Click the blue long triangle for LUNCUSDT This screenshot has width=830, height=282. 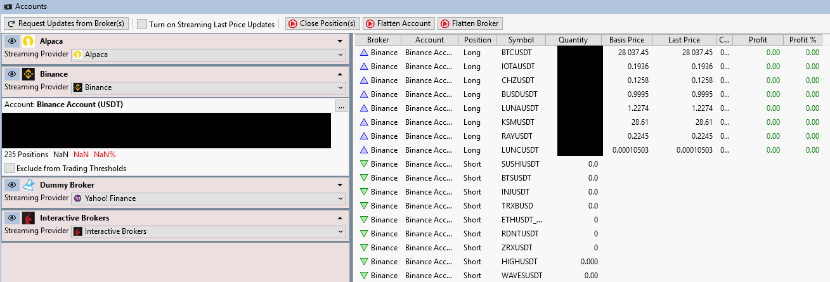364,150
